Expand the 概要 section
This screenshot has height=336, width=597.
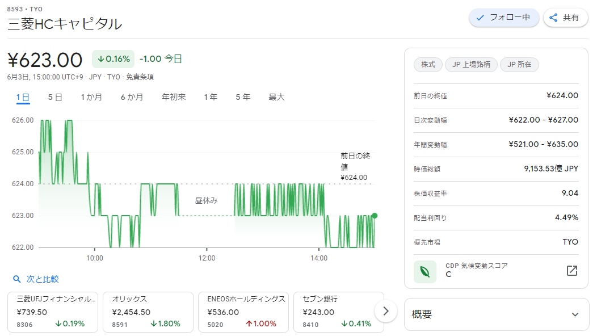(496, 314)
